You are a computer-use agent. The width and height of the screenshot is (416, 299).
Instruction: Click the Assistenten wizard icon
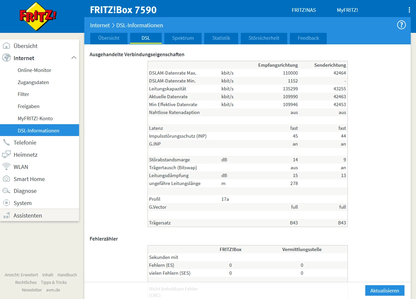[x=6, y=216]
